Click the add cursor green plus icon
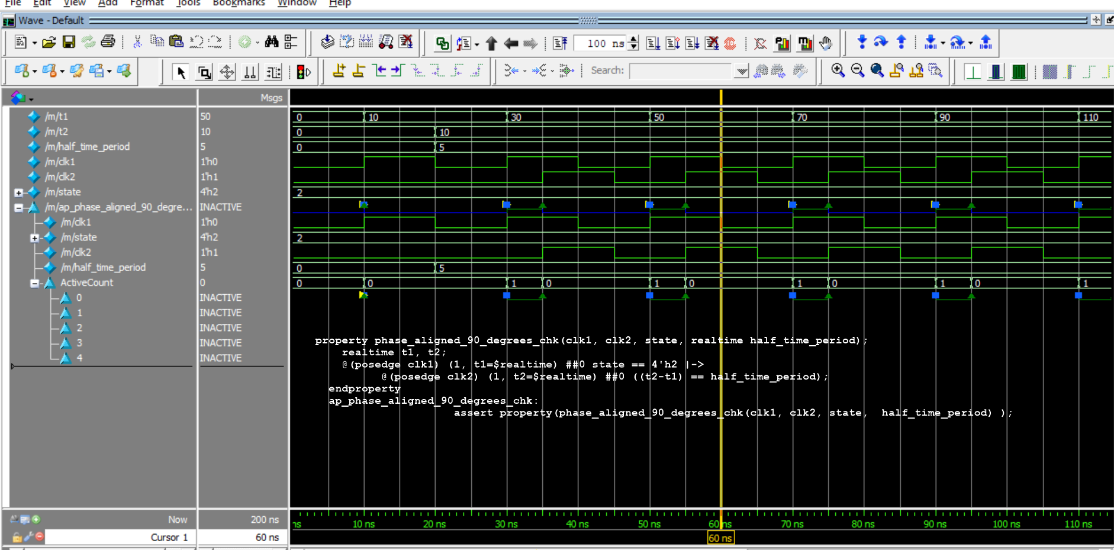Image resolution: width=1114 pixels, height=550 pixels. coord(36,520)
